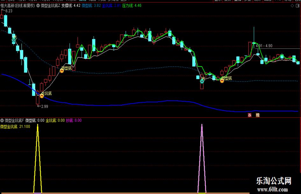Click the 6.23 high price label
Viewport: 301px width, 194px height.
click(9, 11)
